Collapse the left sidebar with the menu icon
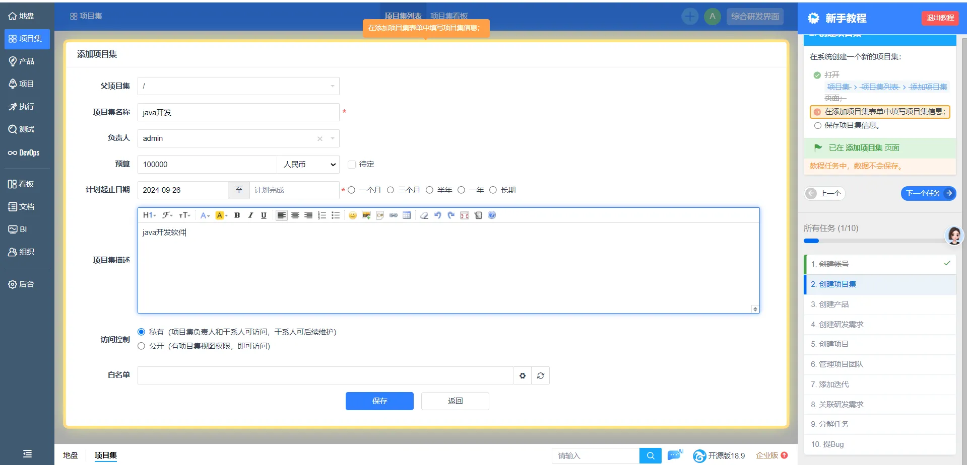Viewport: 967px width, 465px height. (27, 454)
